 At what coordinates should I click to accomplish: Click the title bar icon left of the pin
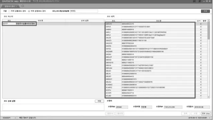(194, 1)
